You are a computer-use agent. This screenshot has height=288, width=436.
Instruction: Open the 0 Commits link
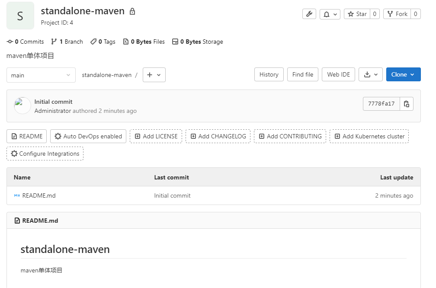pos(25,42)
